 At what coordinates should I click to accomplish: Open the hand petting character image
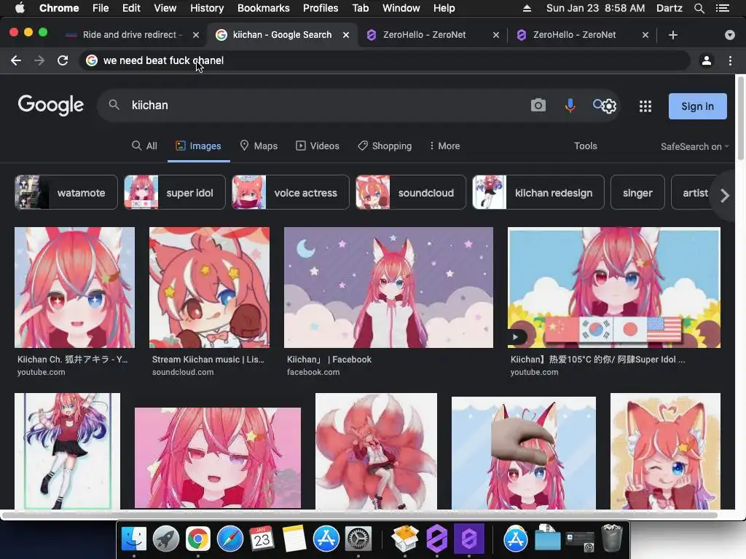click(523, 453)
